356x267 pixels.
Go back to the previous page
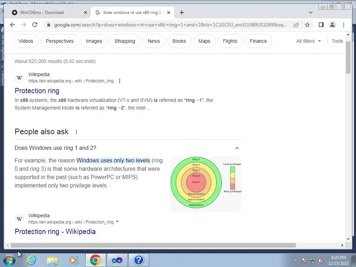coord(13,25)
